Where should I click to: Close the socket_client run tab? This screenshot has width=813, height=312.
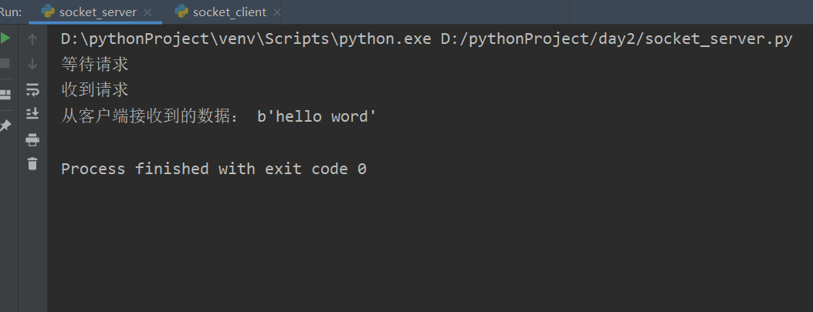277,13
